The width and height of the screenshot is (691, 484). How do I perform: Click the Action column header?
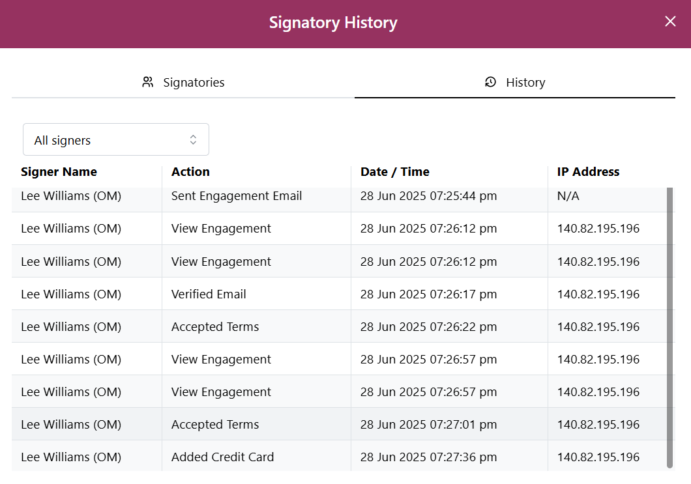[x=190, y=172]
